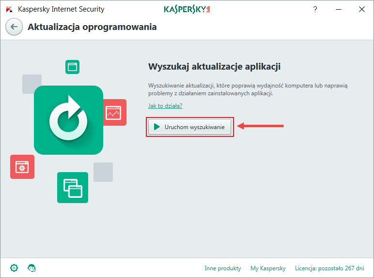Click Licencja: pozostało 267 dni

pos(329,268)
